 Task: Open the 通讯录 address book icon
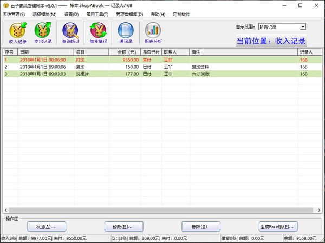(126, 32)
